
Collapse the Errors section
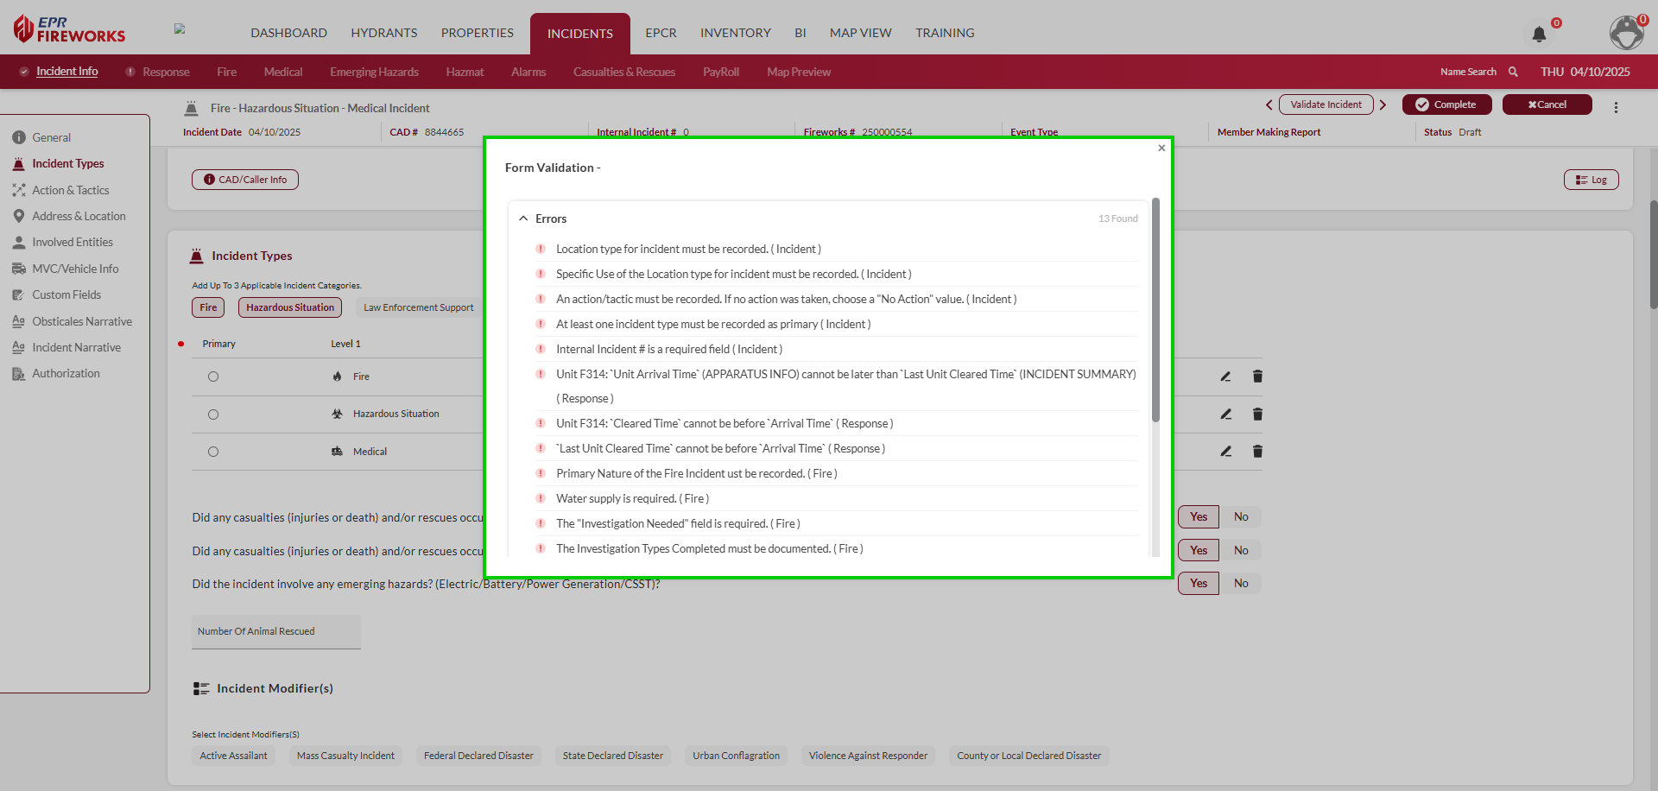pyautogui.click(x=523, y=218)
